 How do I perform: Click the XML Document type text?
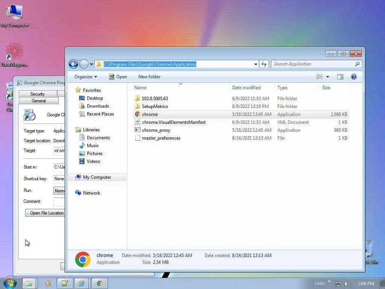tap(293, 122)
